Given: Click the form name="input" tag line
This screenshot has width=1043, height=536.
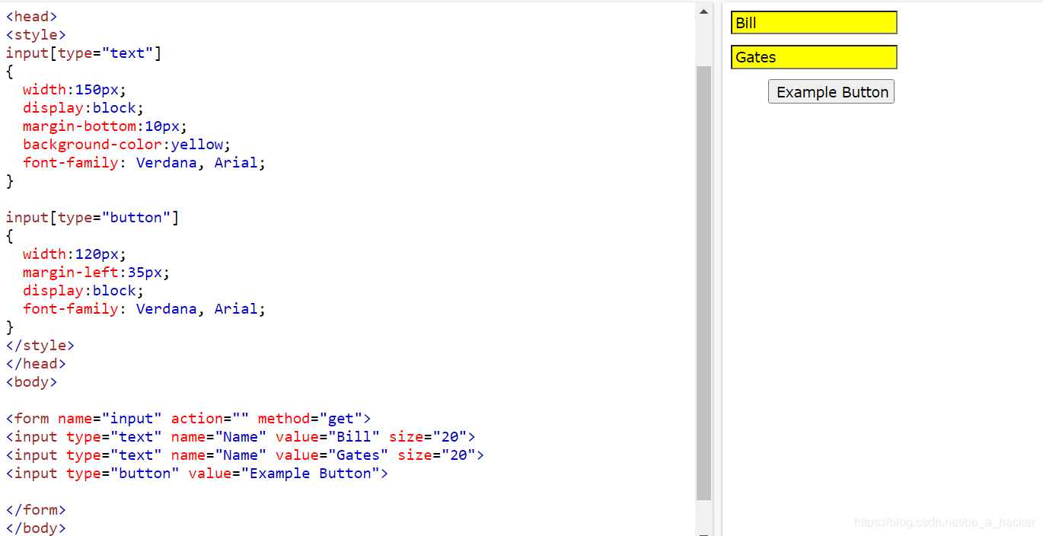Looking at the screenshot, I should point(188,419).
